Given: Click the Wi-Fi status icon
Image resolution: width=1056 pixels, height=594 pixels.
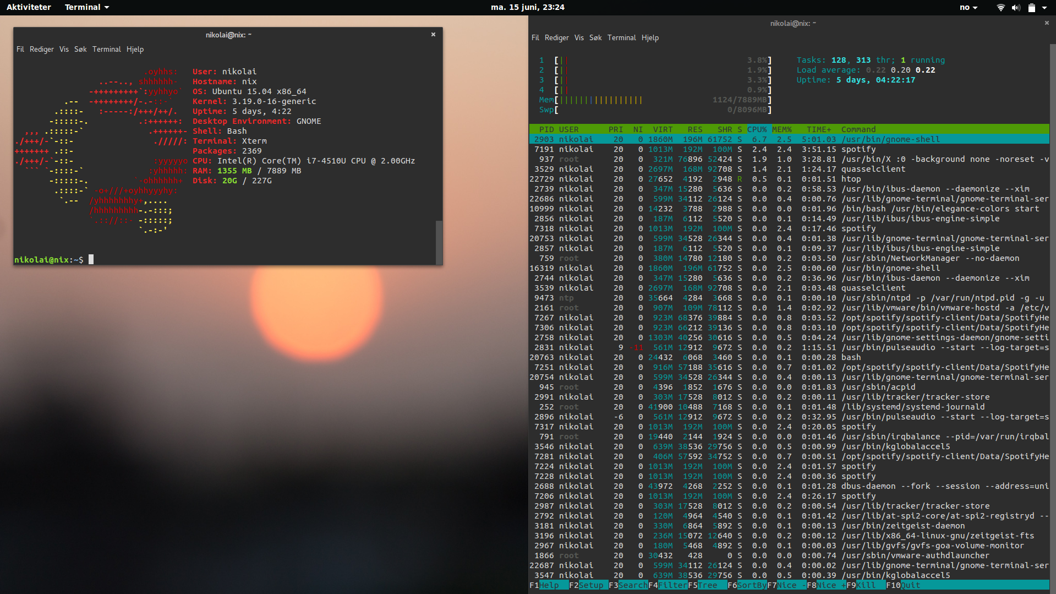Looking at the screenshot, I should [x=1001, y=7].
